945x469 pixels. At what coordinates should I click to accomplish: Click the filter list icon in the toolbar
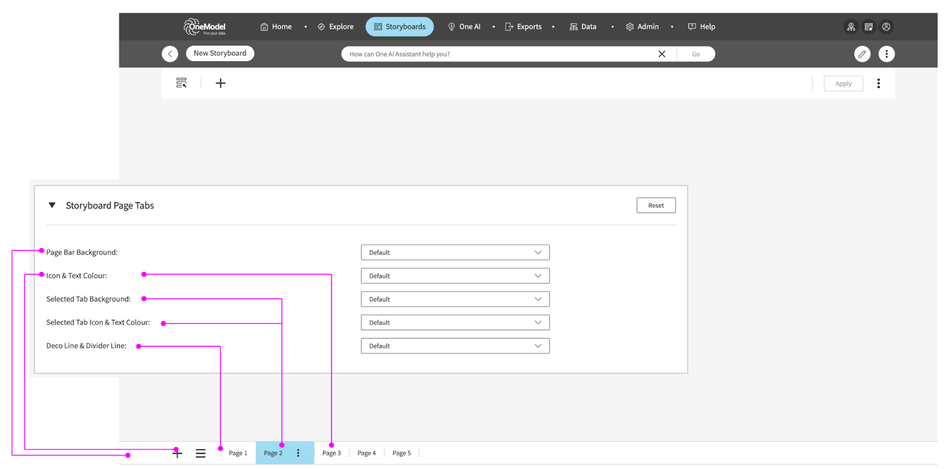[181, 83]
